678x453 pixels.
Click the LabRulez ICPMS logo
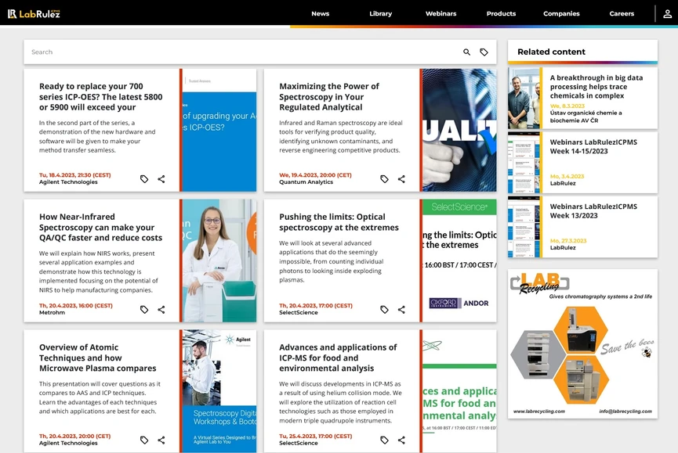click(34, 14)
